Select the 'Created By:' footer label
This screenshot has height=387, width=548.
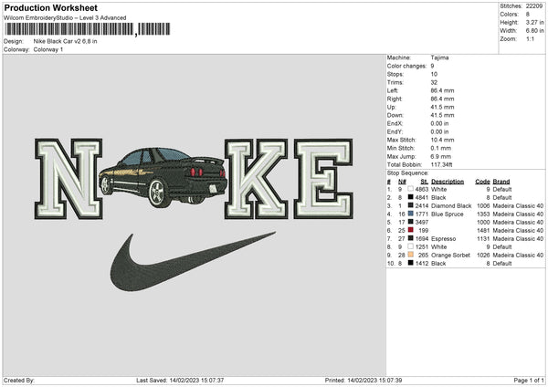tap(19, 380)
